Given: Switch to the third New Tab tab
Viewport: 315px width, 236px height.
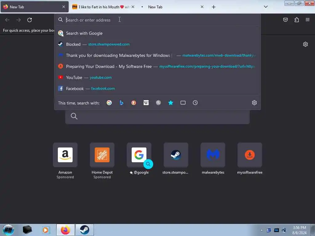Looking at the screenshot, I should (173, 7).
